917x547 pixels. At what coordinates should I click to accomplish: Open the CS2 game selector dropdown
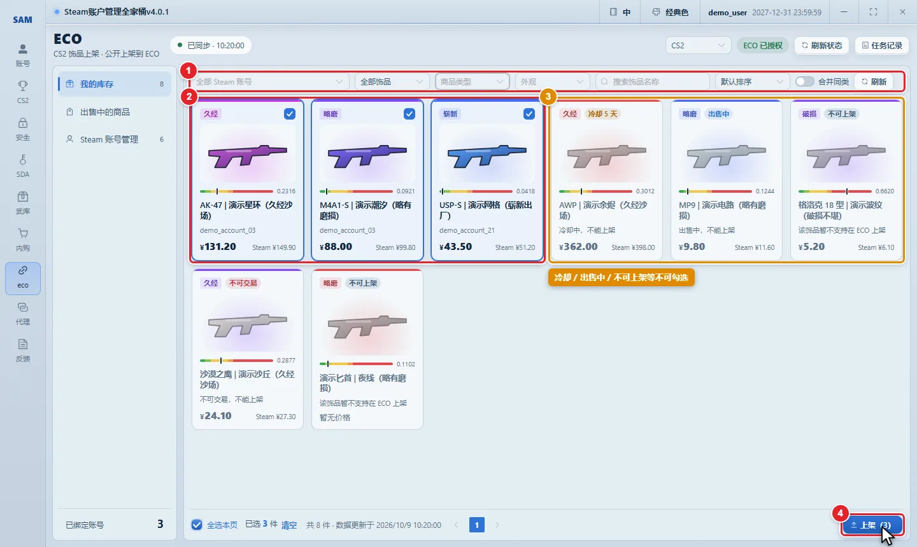pyautogui.click(x=699, y=45)
